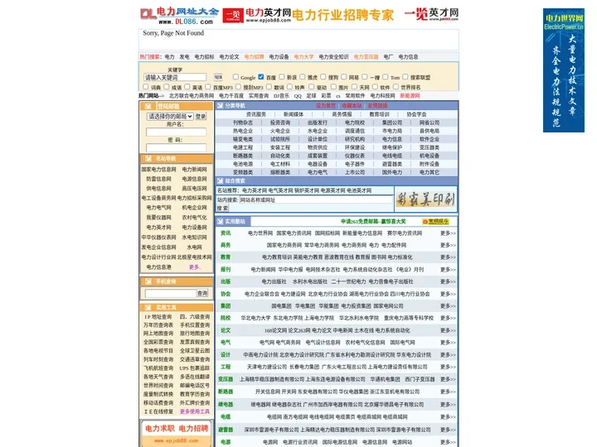The image size is (597, 447).
Task: Tick the Google search engine checkbox
Action: [x=235, y=77]
